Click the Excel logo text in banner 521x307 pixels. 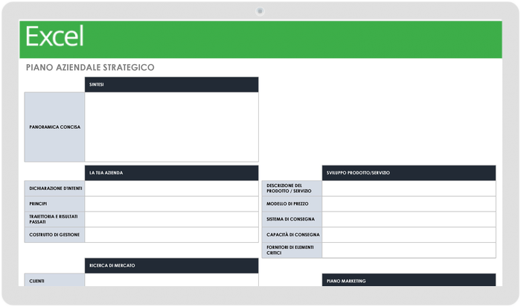[x=54, y=37]
